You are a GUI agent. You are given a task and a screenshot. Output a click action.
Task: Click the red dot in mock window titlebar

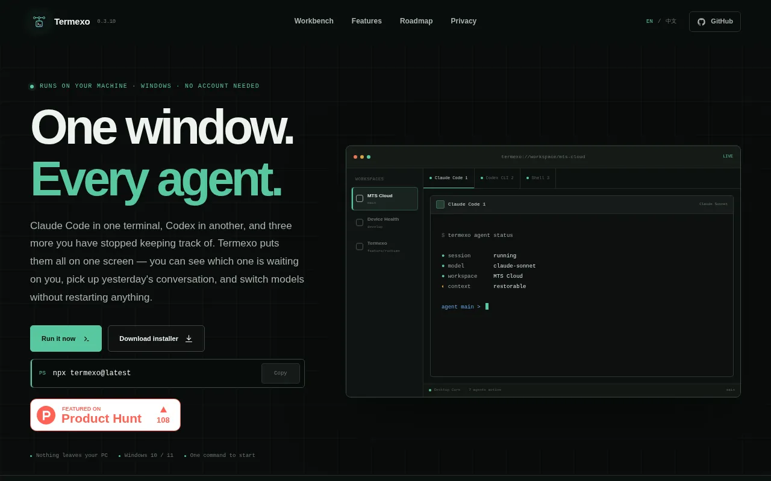355,157
